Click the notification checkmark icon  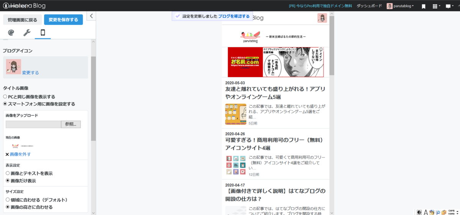[x=177, y=16]
